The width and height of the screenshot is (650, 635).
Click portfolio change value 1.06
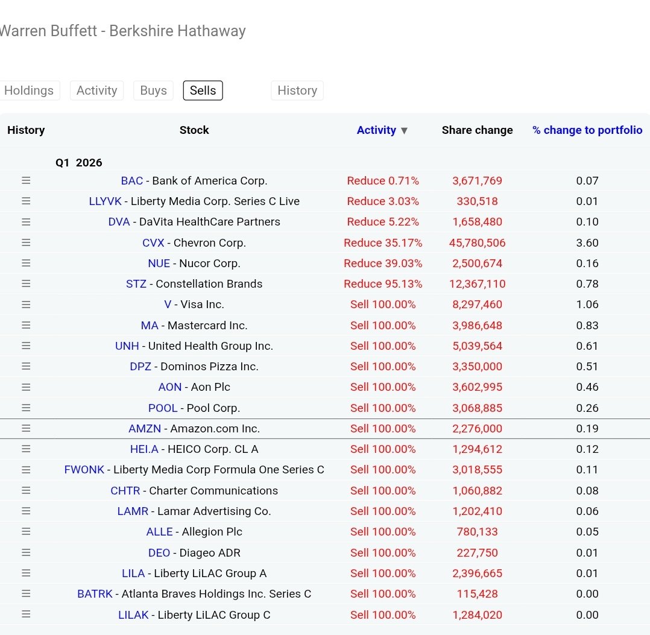click(587, 305)
